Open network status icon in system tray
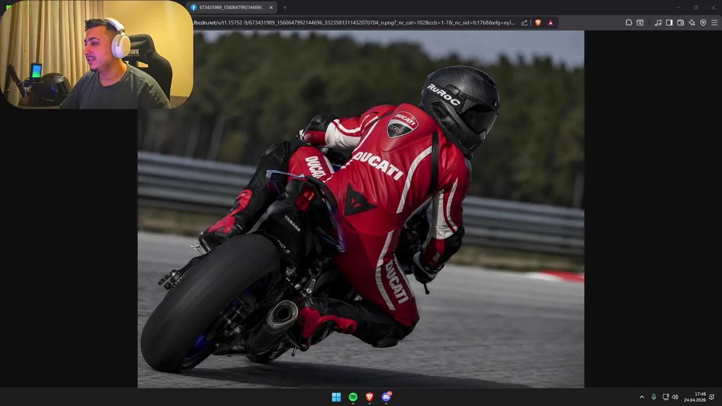The image size is (722, 406). click(666, 397)
